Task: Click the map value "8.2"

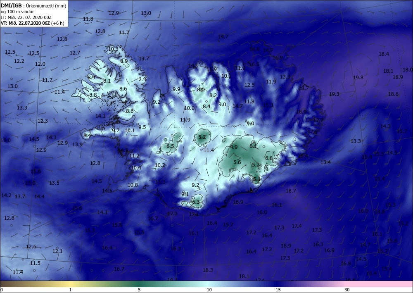Action: [x=213, y=95]
